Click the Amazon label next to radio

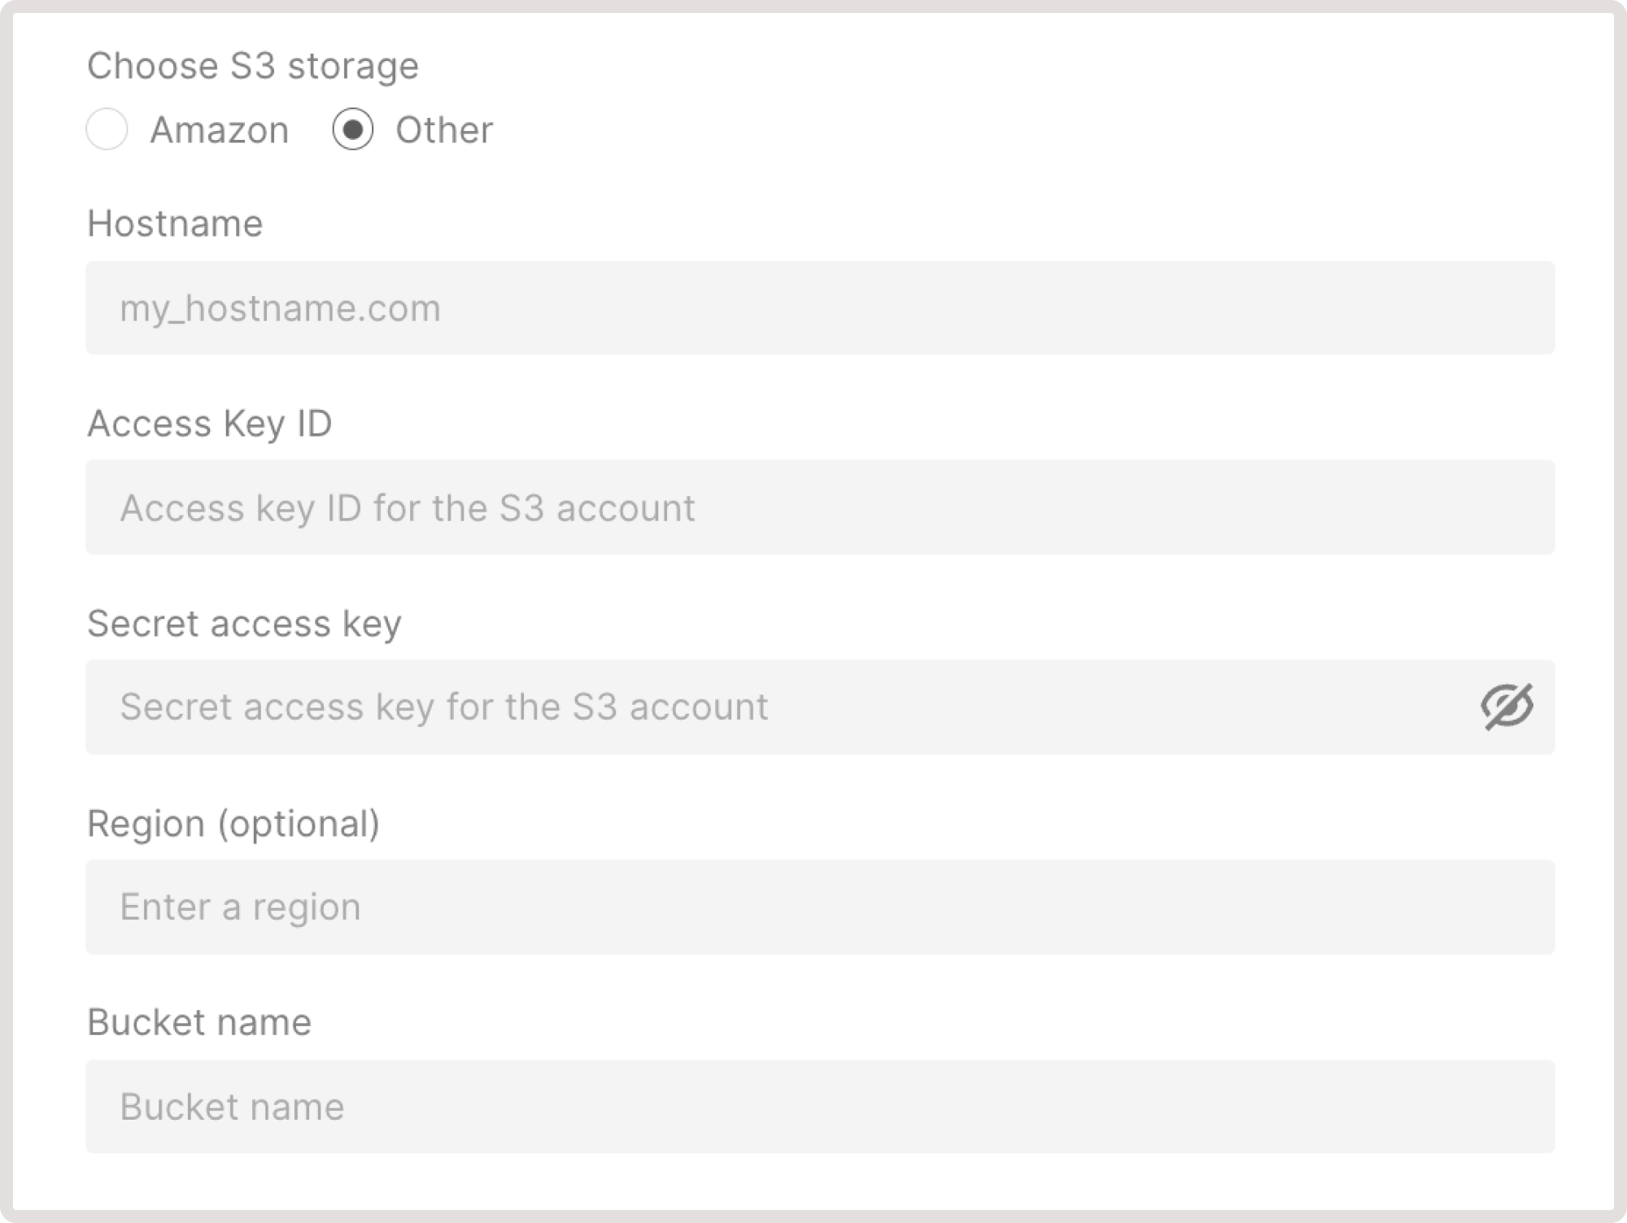pos(217,129)
